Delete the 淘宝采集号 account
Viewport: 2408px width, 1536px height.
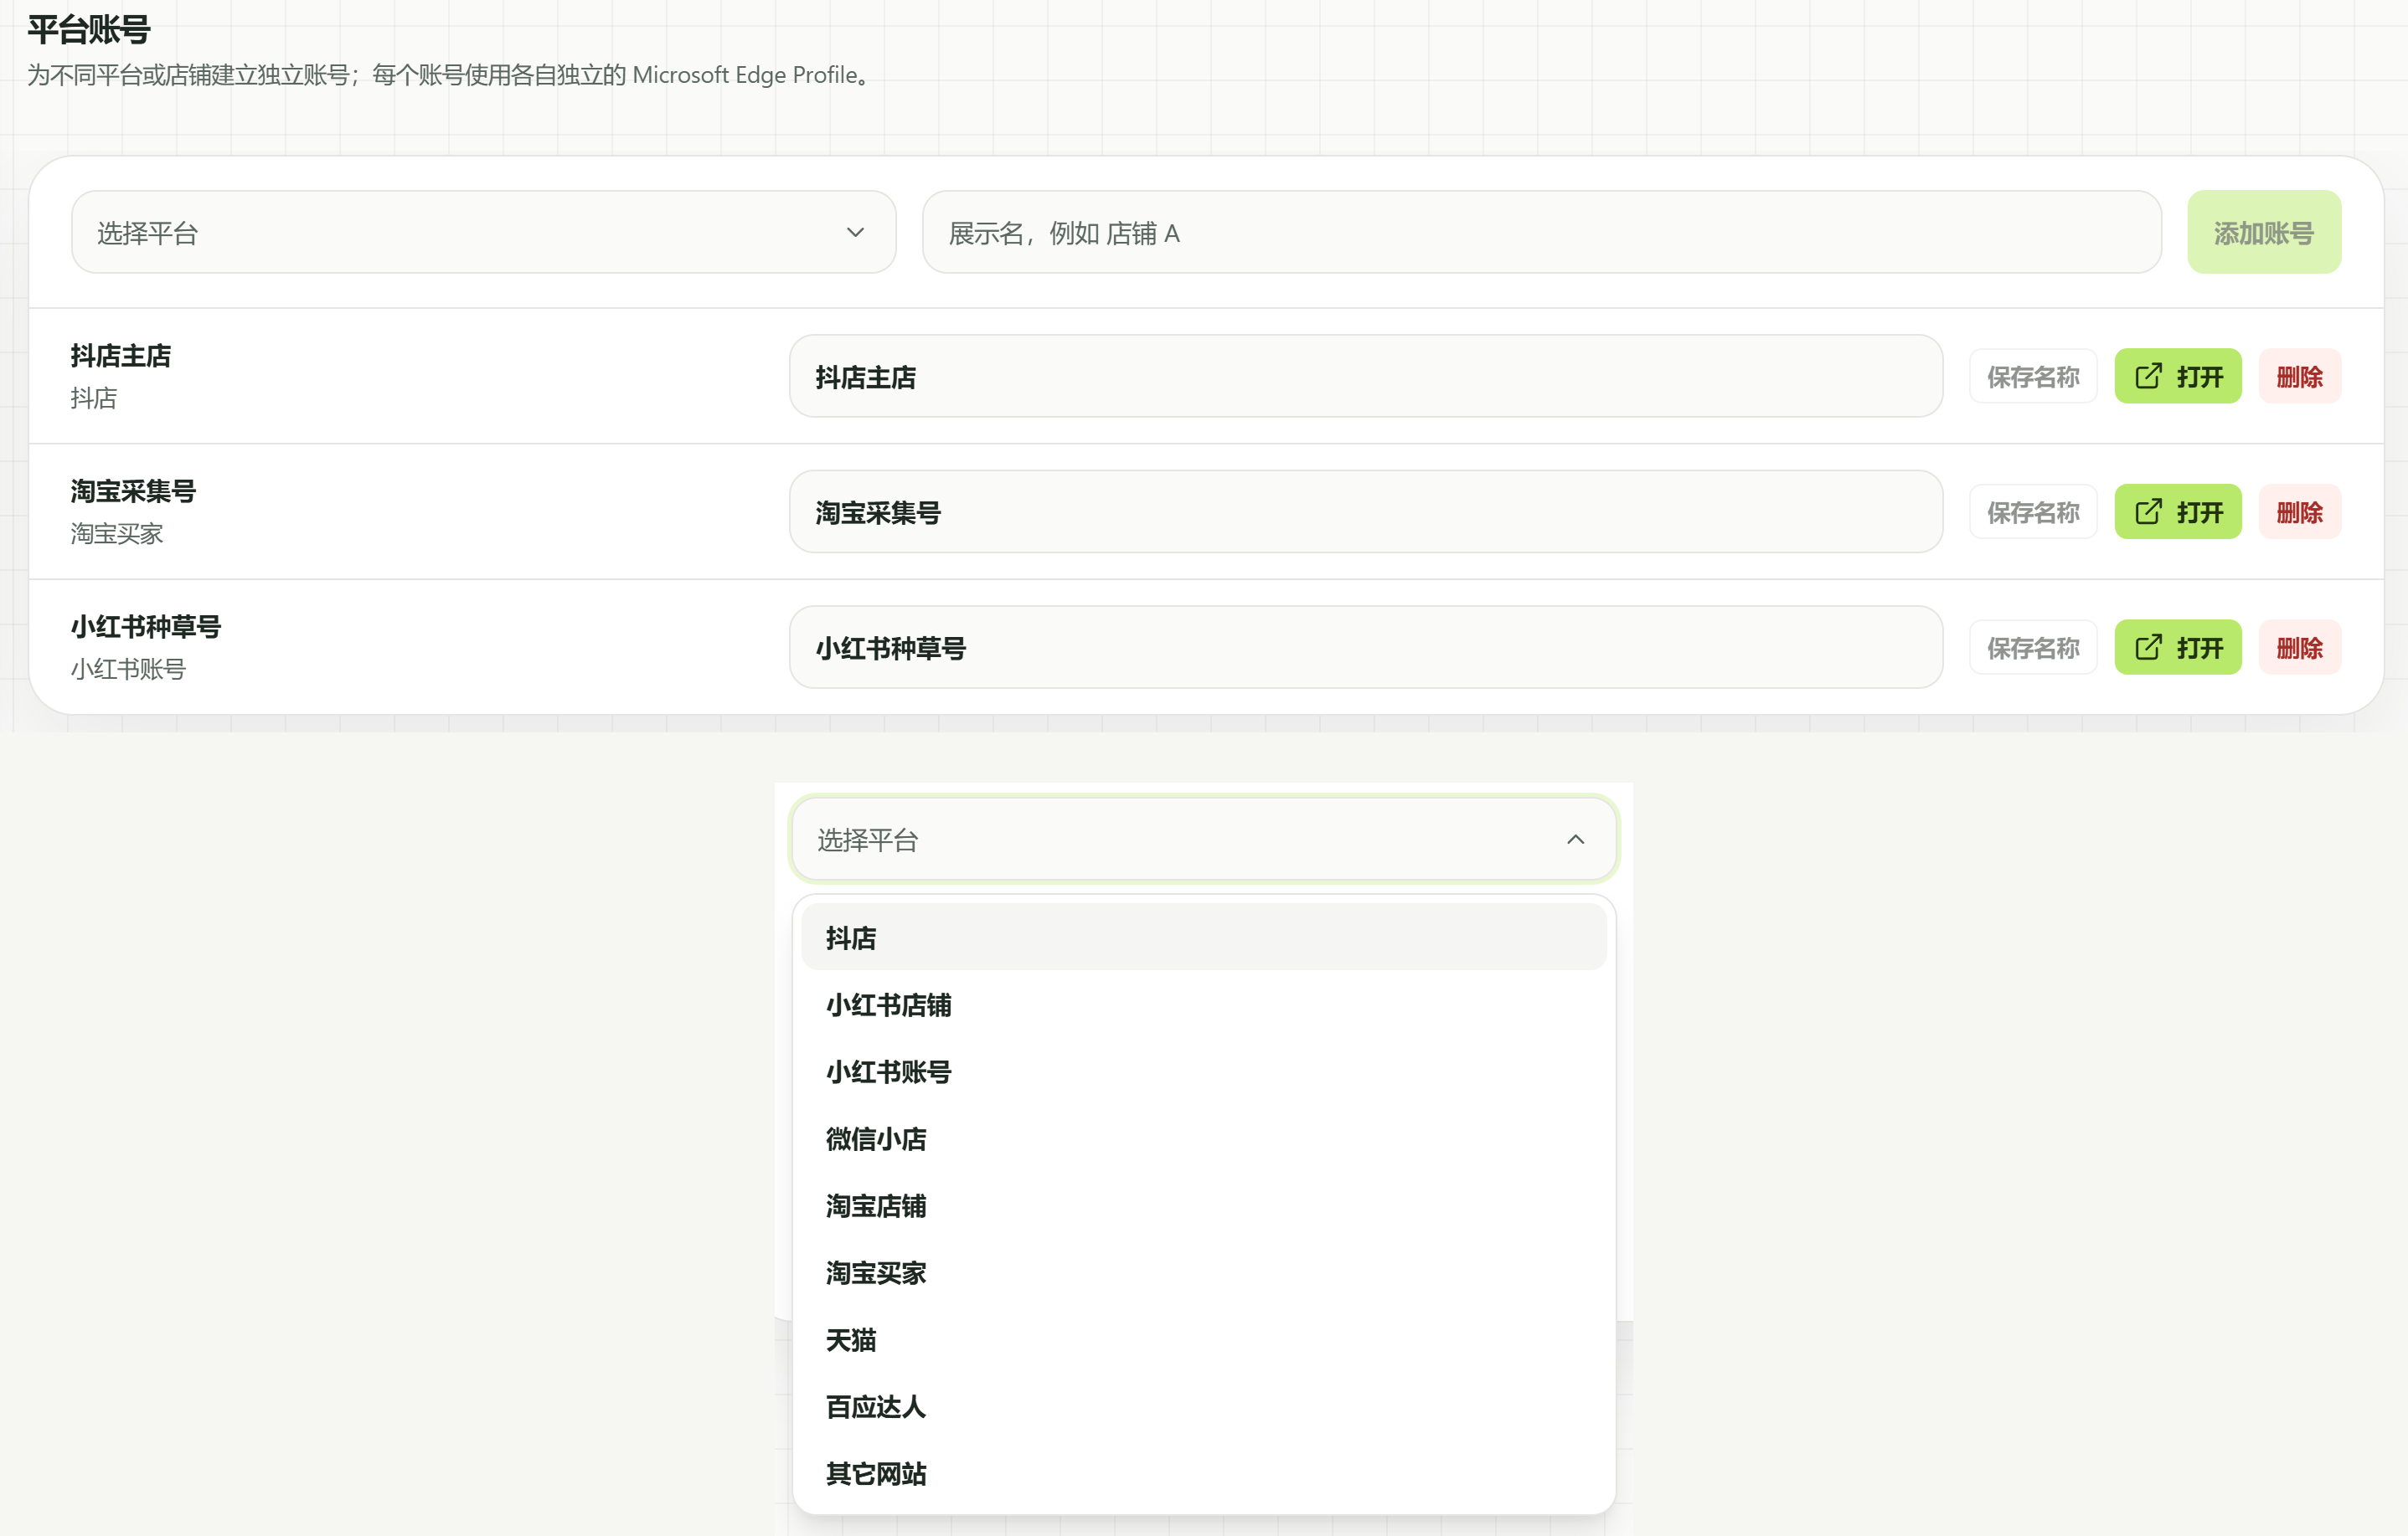[x=2299, y=511]
